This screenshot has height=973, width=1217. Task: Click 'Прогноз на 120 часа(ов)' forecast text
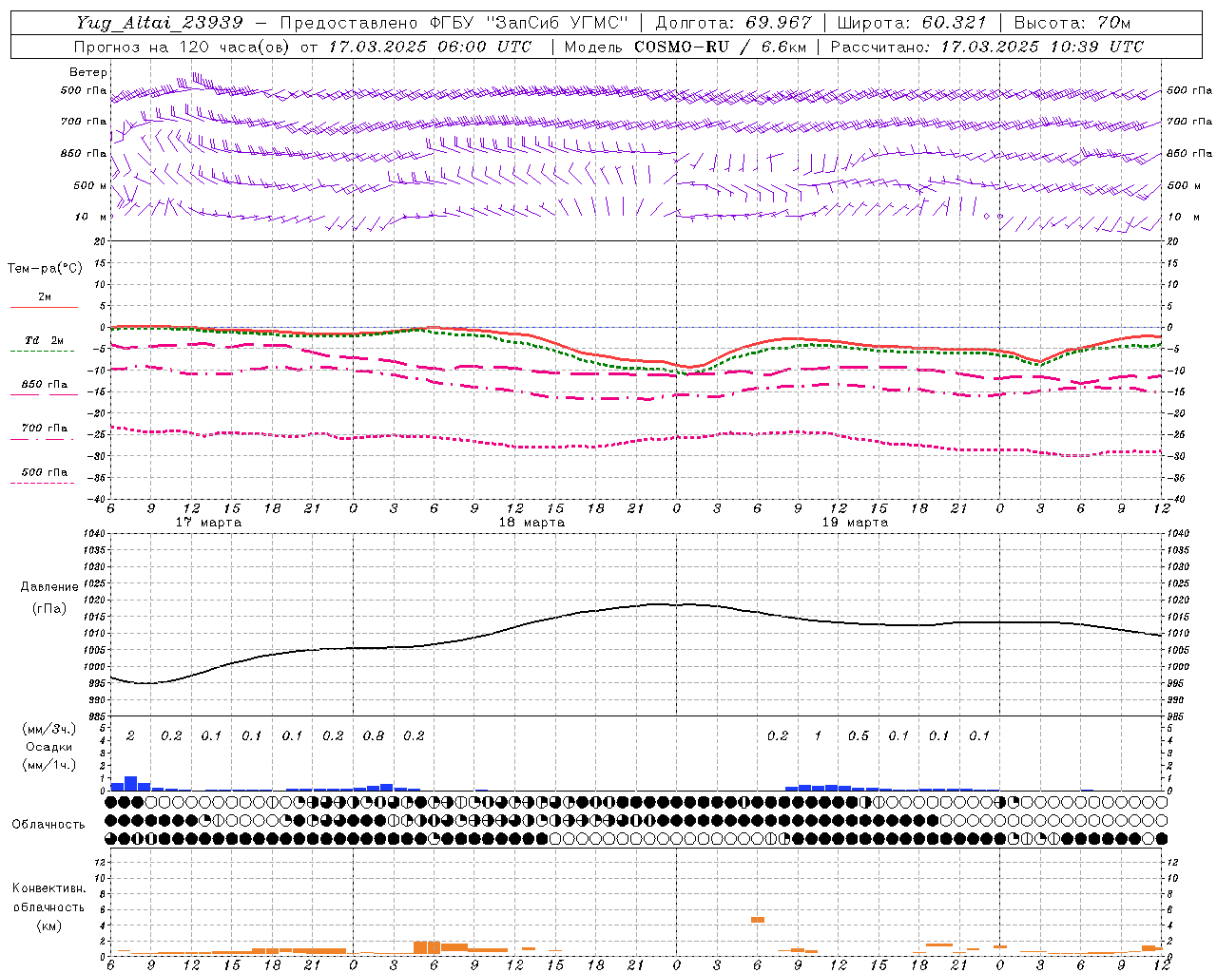(x=183, y=46)
